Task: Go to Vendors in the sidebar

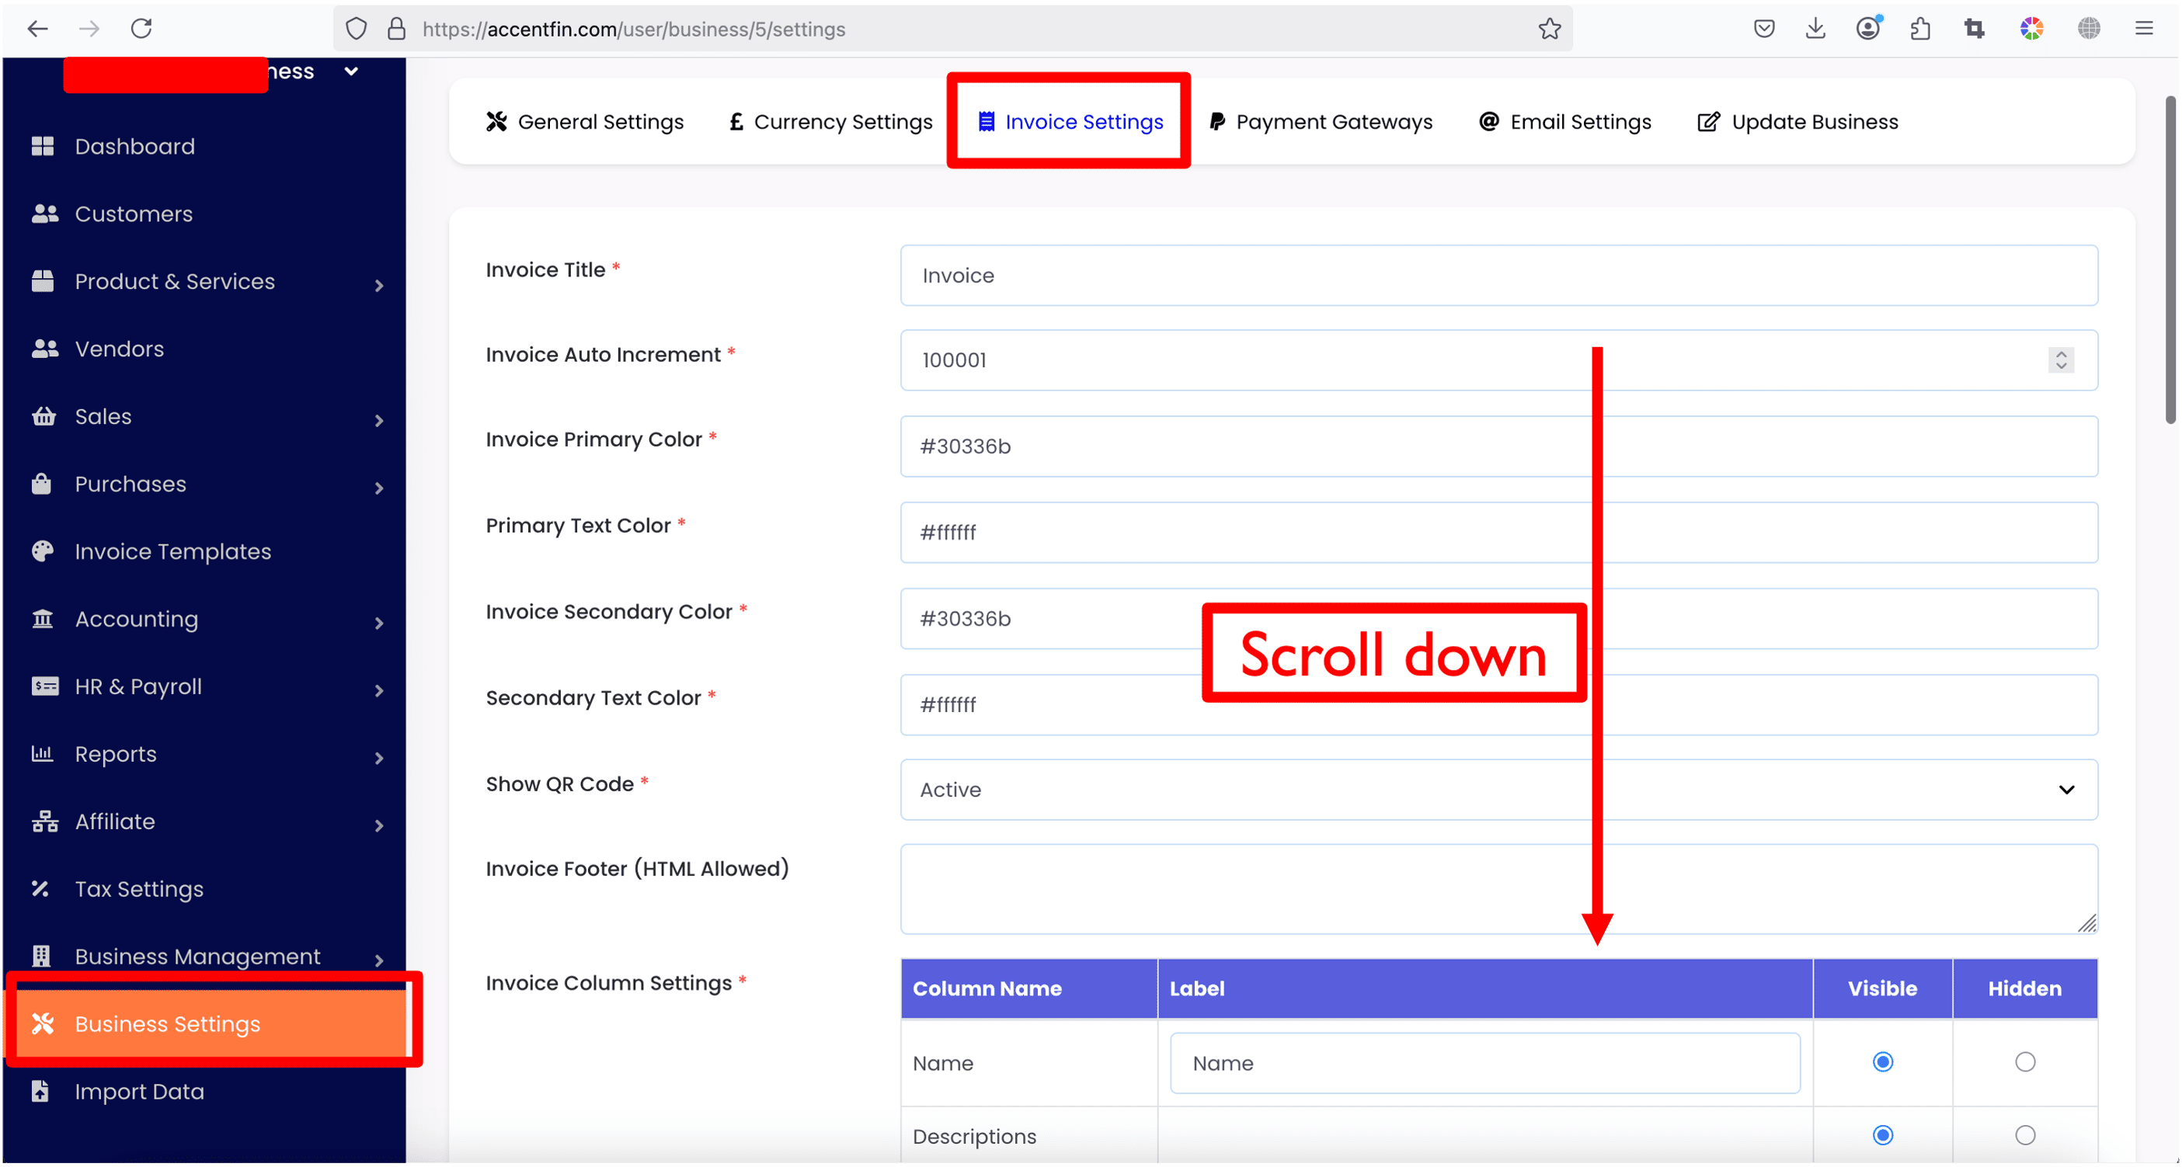Action: pos(120,349)
